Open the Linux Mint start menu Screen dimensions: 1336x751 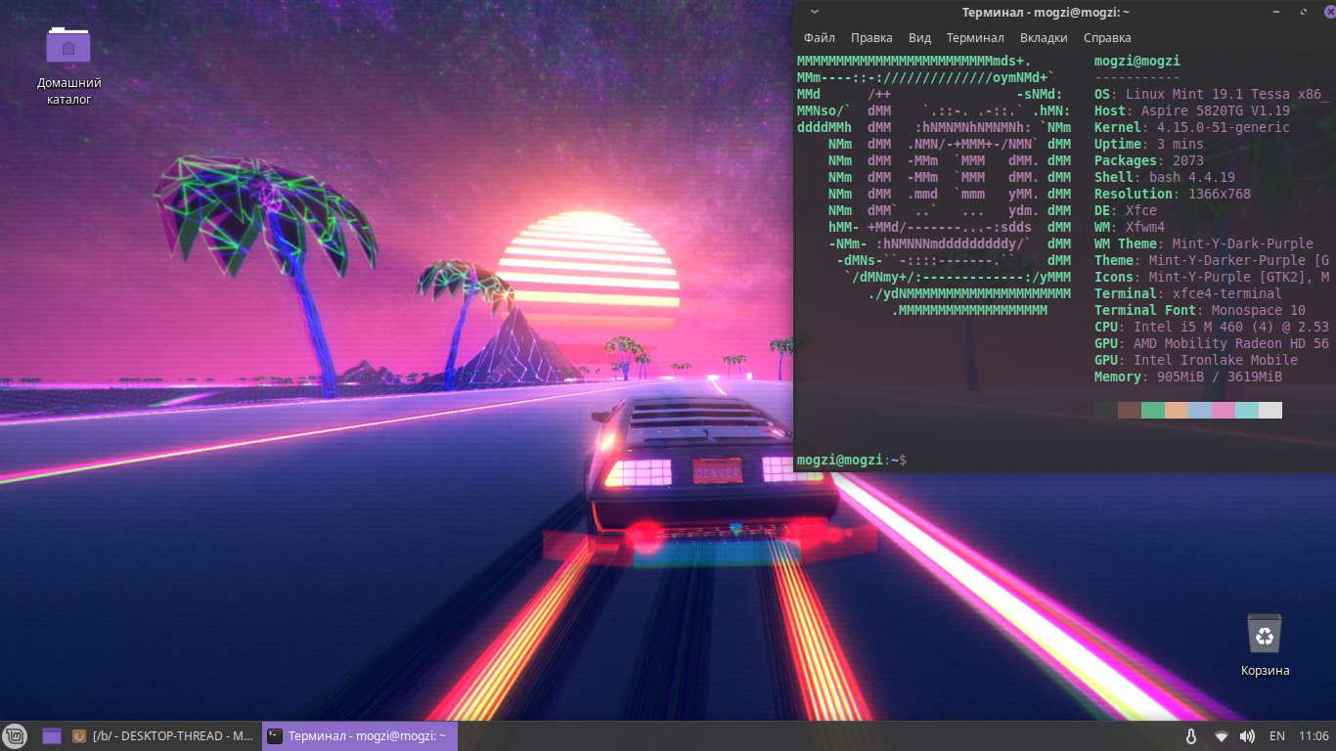[x=14, y=736]
